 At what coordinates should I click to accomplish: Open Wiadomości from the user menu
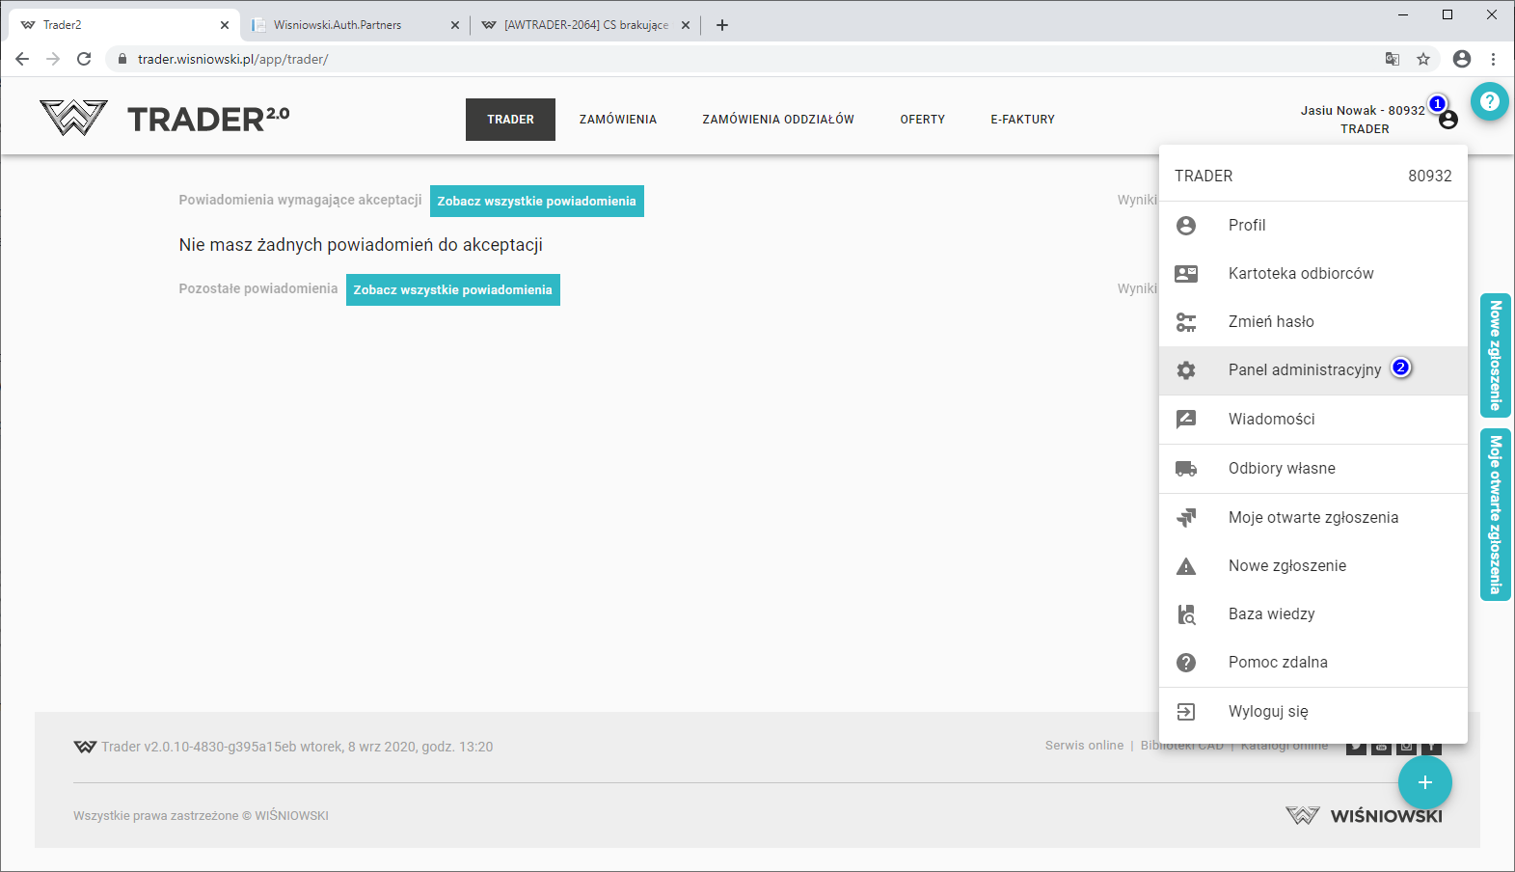click(x=1271, y=420)
